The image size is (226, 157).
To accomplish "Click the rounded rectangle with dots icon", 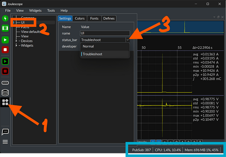I will click(x=5, y=83).
